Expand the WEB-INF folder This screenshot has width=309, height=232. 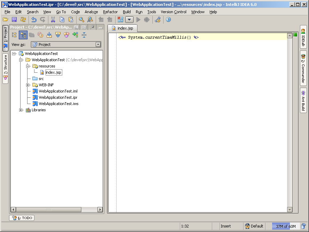pyautogui.click(x=28, y=85)
